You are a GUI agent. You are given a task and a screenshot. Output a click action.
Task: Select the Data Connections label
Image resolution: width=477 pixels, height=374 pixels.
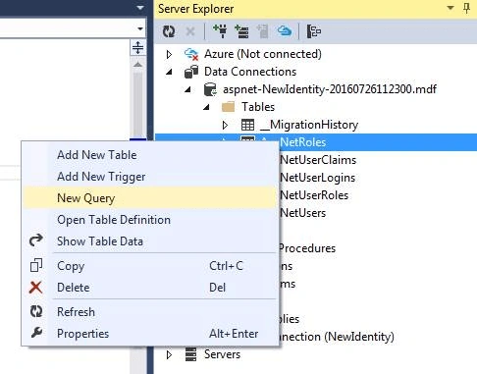[250, 72]
